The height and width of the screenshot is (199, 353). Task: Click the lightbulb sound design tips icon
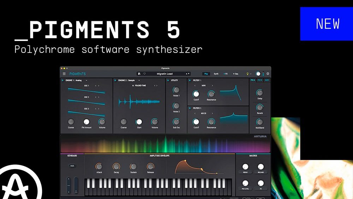coord(247,74)
